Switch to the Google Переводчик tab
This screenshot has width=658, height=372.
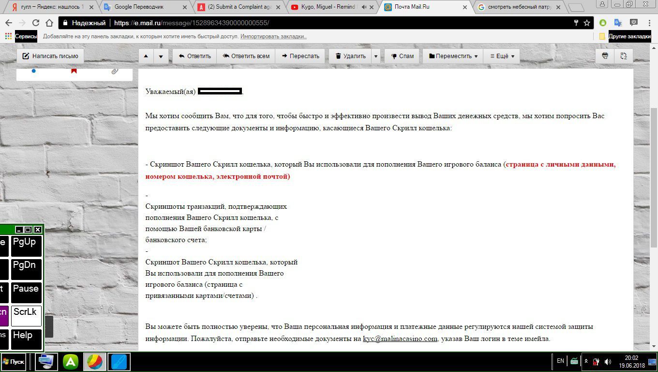pos(145,7)
